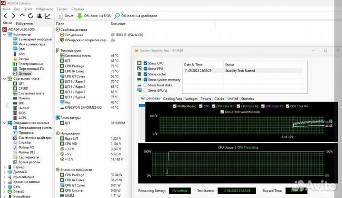Click Обновления драйверов button
Image resolution: width=342 pixels, height=198 pixels.
click(x=136, y=16)
